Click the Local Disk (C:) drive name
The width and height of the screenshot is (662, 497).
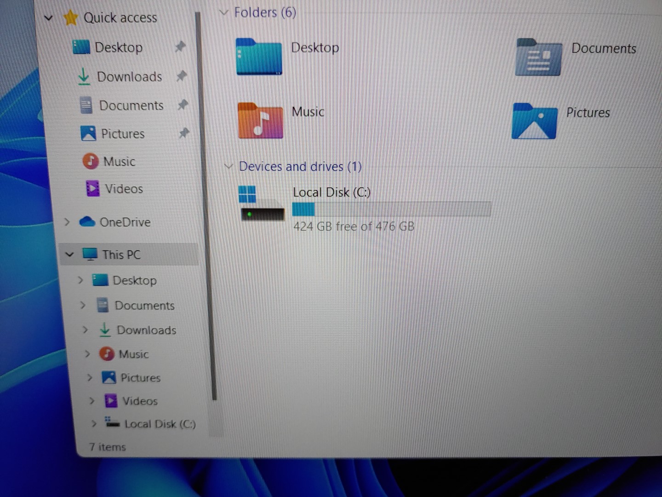(x=332, y=192)
